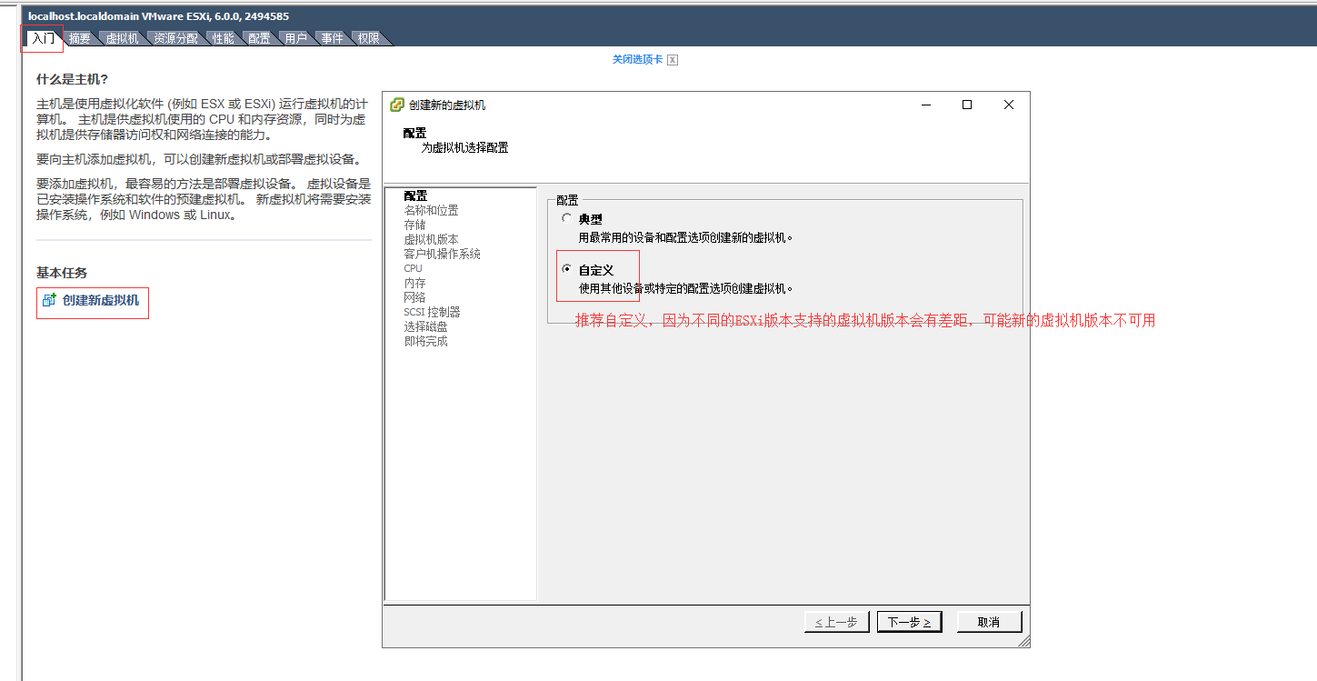Select the 自定义 radio button
This screenshot has width=1317, height=681.
(567, 270)
